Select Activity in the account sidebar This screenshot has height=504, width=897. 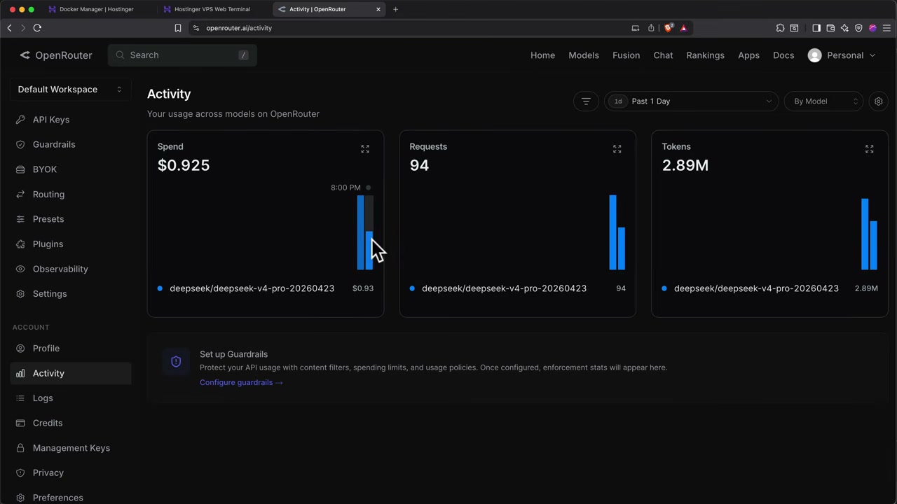[70, 373]
